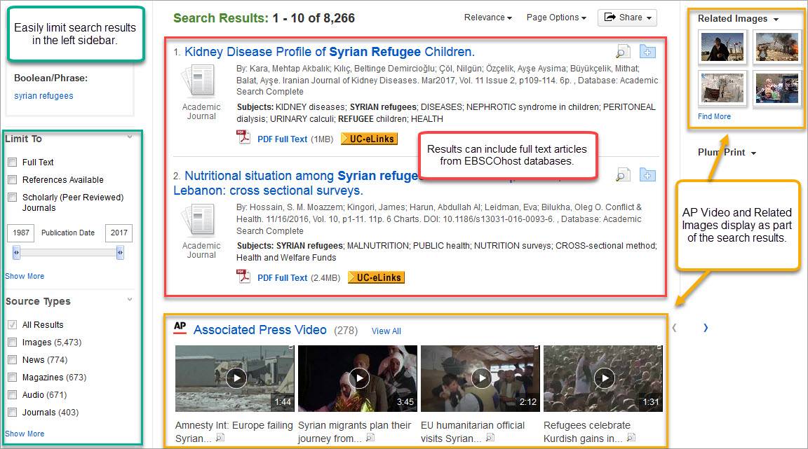The height and width of the screenshot is (449, 808).
Task: Click preview magnifier icon for Nutritional situation result
Action: click(x=622, y=175)
